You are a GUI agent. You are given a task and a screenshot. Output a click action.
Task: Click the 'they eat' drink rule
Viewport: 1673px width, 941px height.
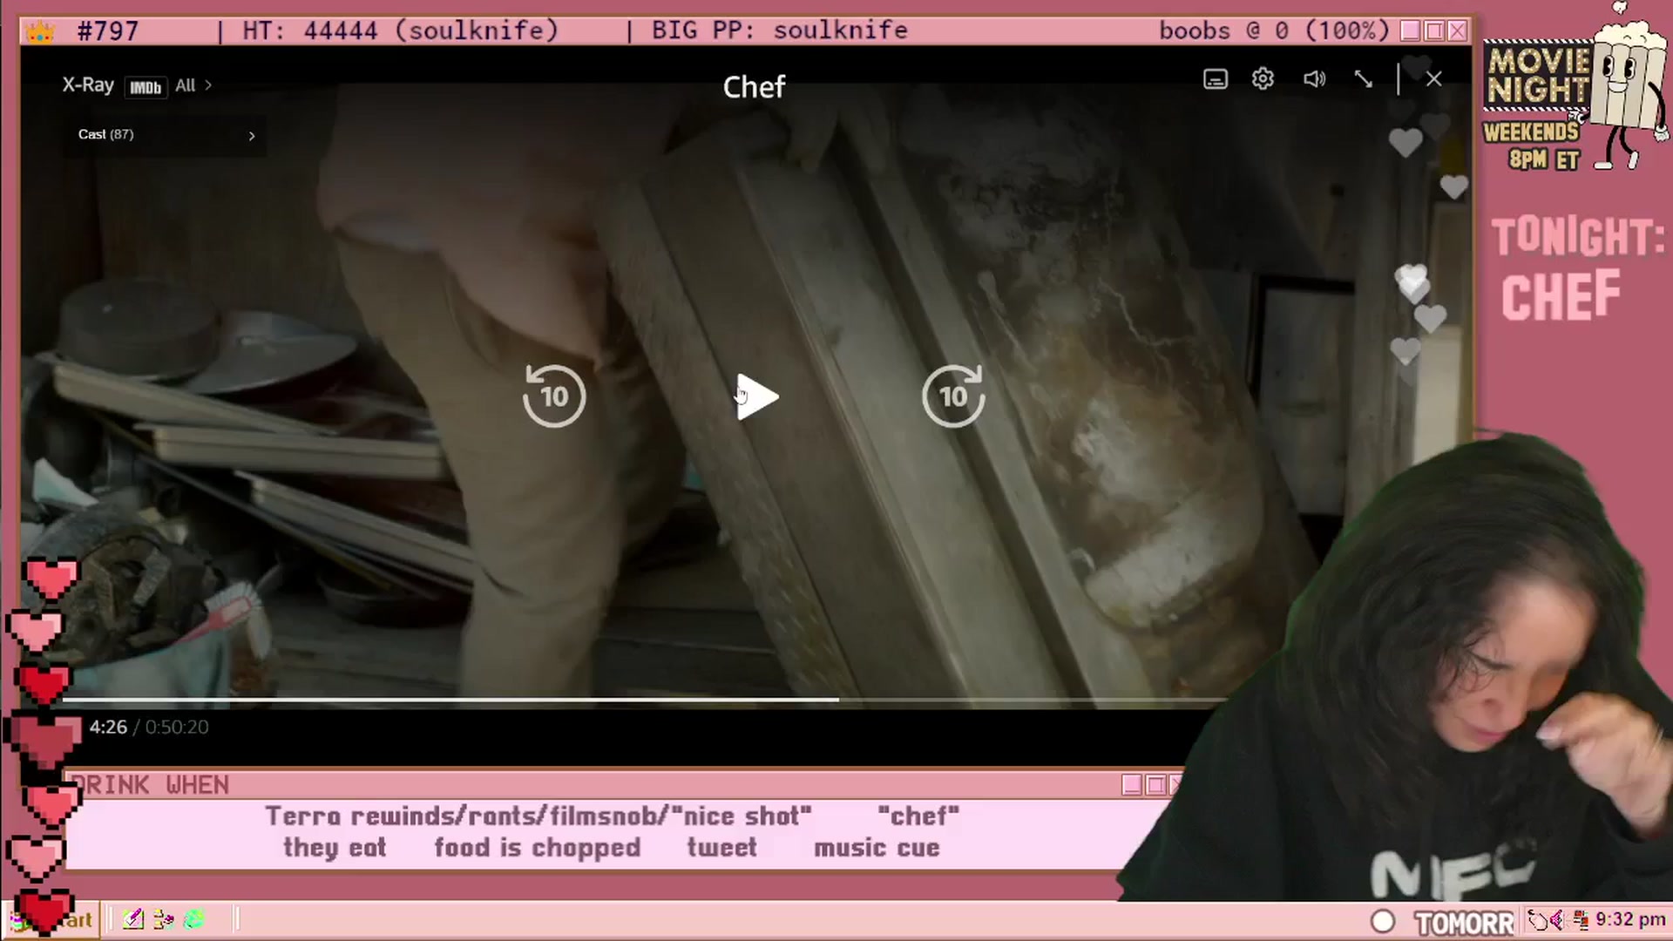coord(335,848)
